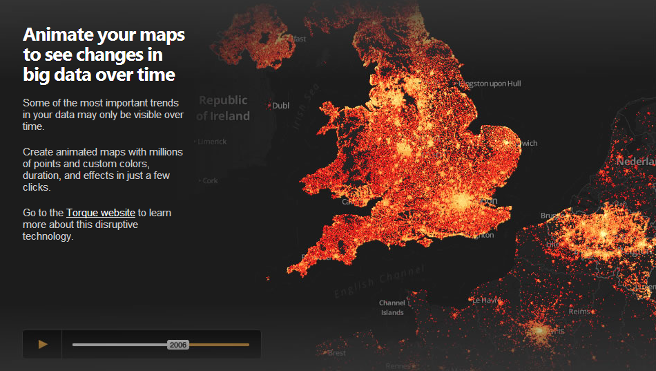
Task: Click the 'Le Havre' city label
Action: click(x=485, y=301)
